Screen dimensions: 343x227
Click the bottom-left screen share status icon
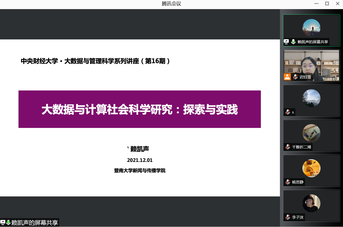(x=3, y=222)
